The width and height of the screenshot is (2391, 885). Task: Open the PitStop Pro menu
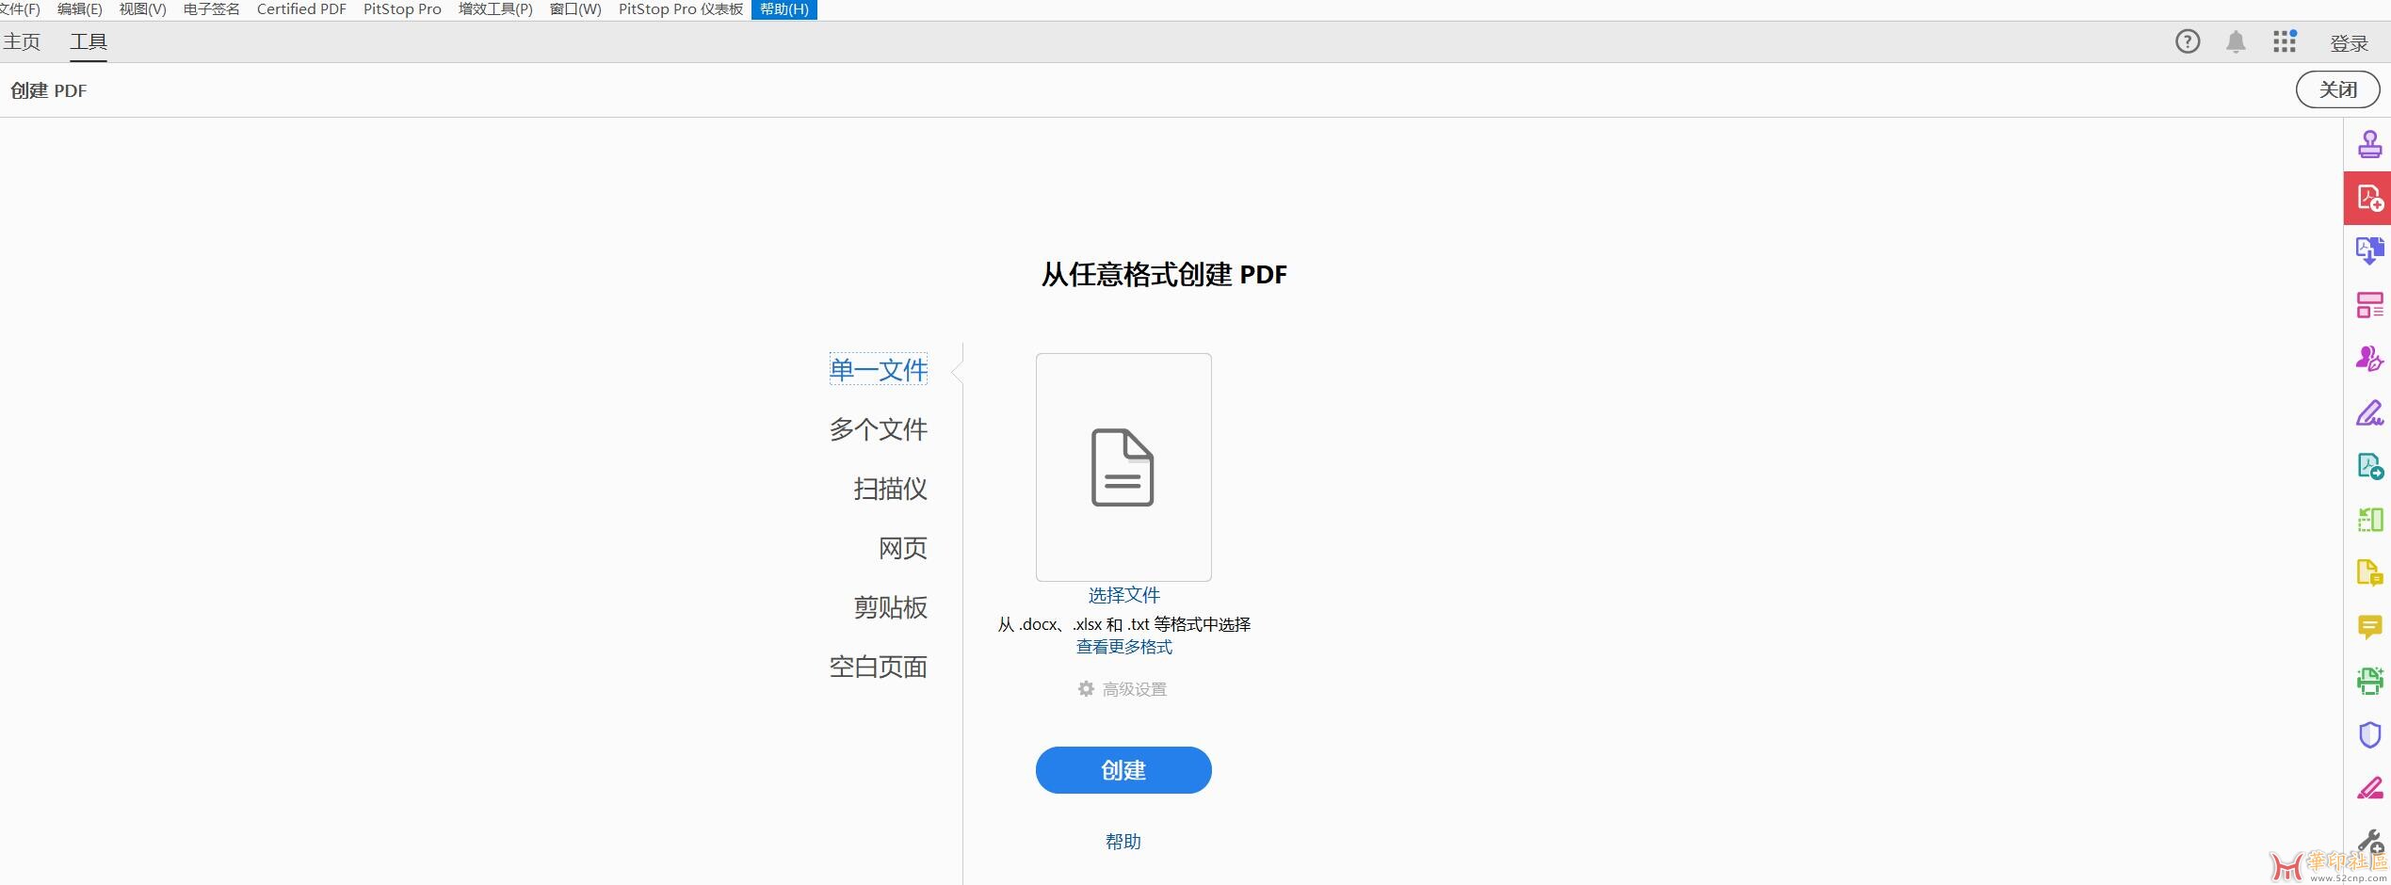pos(401,8)
